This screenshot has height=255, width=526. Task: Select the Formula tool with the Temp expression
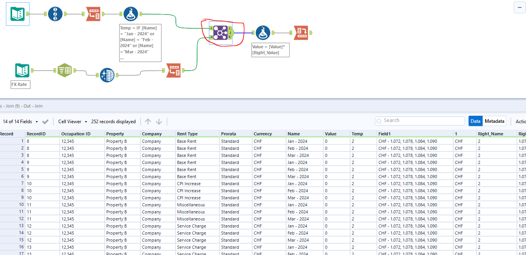131,13
